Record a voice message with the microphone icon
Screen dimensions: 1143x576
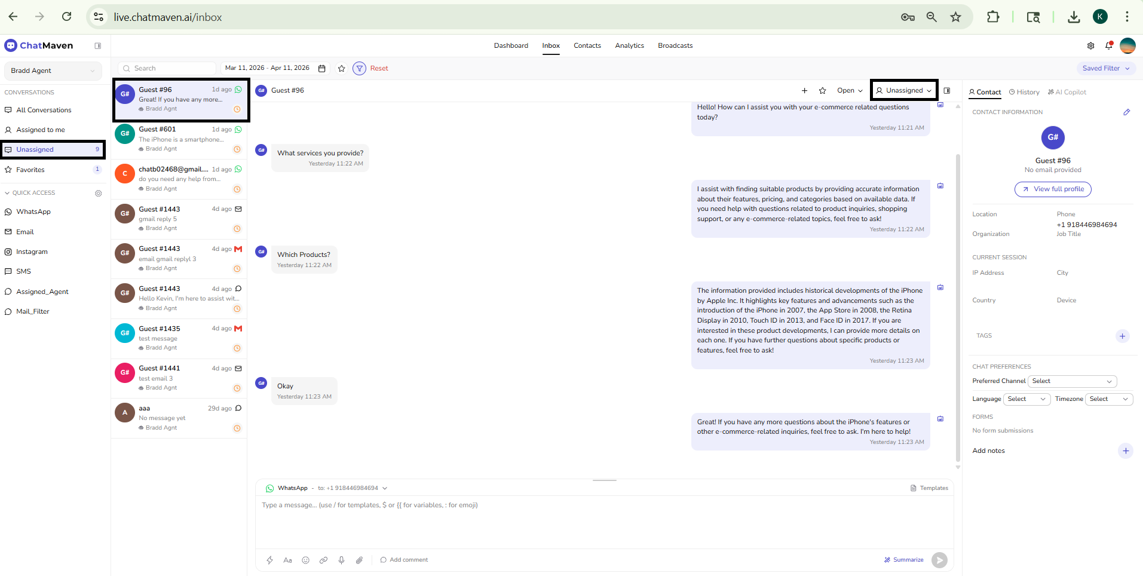[x=341, y=560]
